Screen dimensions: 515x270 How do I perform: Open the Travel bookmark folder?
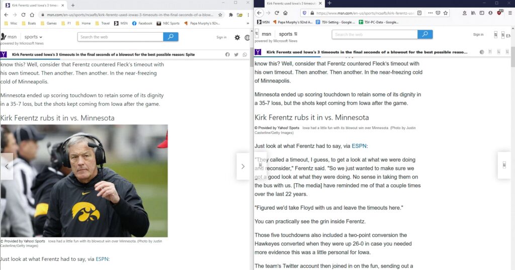coord(105,23)
